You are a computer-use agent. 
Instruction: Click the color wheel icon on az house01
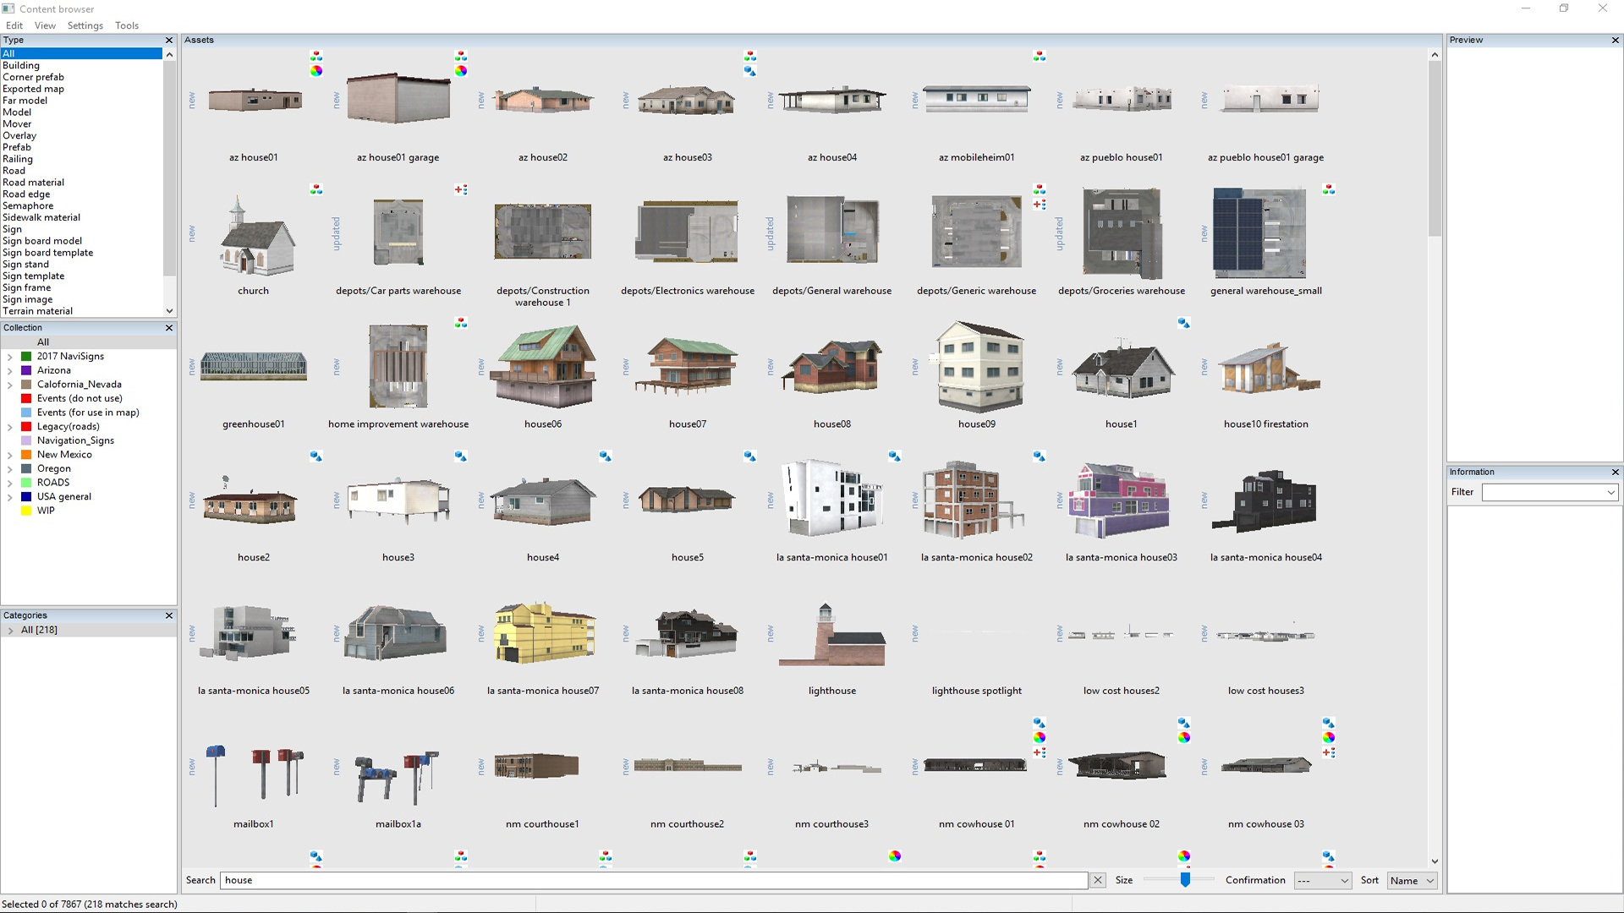[x=316, y=71]
